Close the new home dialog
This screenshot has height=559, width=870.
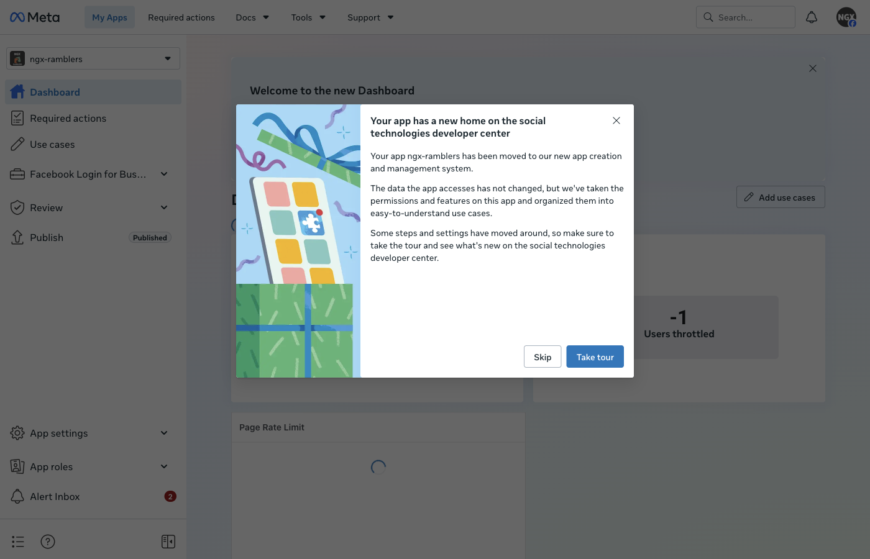(616, 120)
